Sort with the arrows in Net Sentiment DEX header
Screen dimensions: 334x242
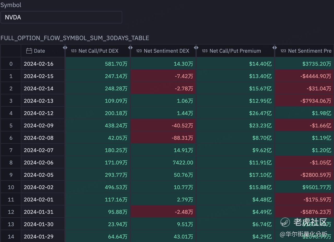196,48
